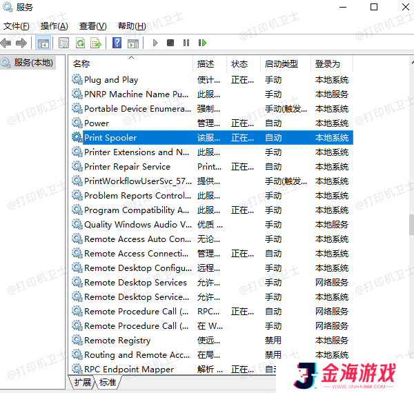This screenshot has height=393, width=414.
Task: Select Remote Access Auto Con... service
Action: tap(137, 239)
